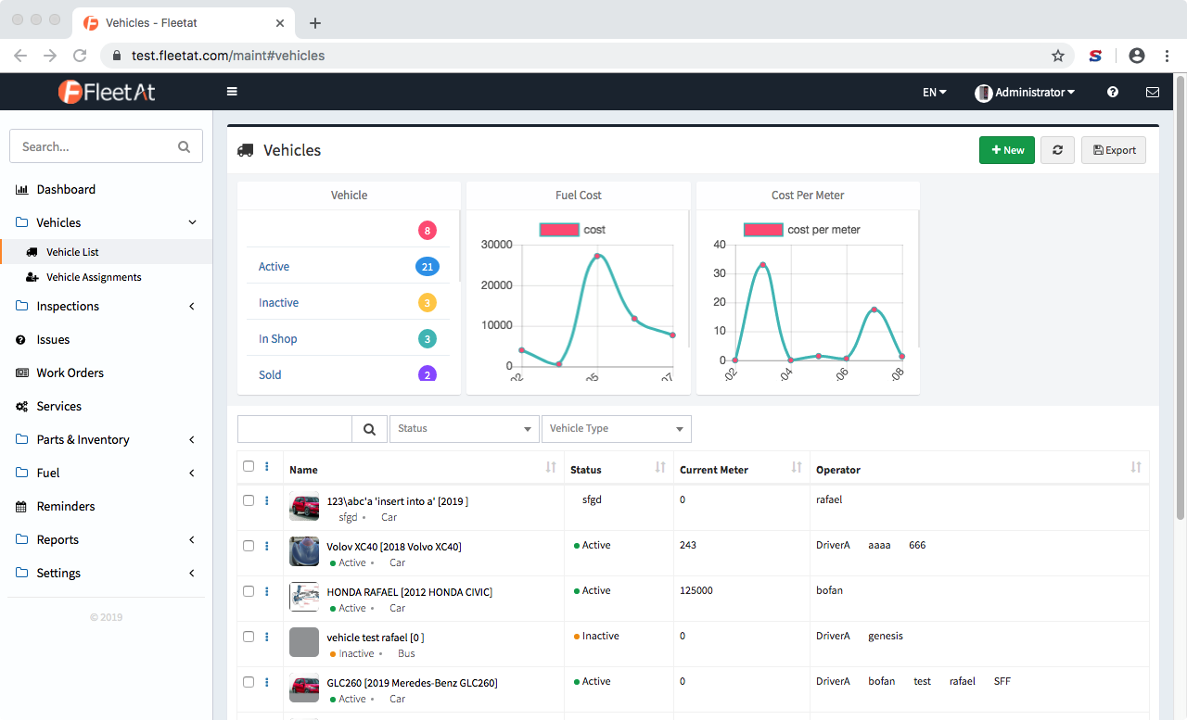Click the green New button
The width and height of the screenshot is (1187, 720).
click(1007, 150)
